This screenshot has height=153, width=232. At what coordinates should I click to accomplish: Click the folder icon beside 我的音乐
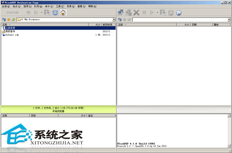(3, 31)
